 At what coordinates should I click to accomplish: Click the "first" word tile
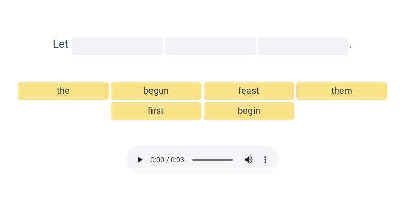pyautogui.click(x=156, y=111)
